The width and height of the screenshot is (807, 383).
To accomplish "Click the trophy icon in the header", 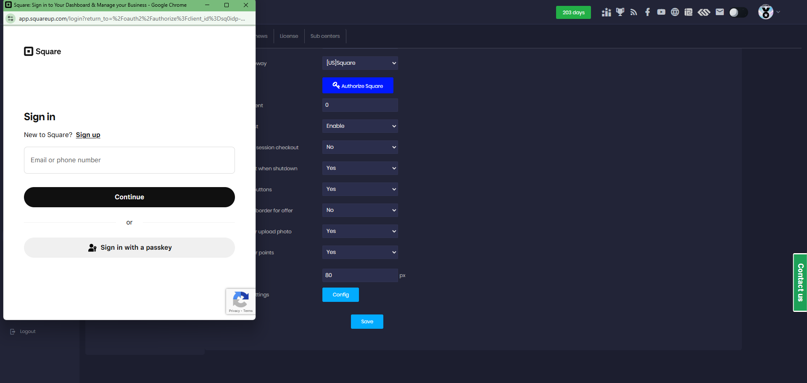I will pos(620,12).
